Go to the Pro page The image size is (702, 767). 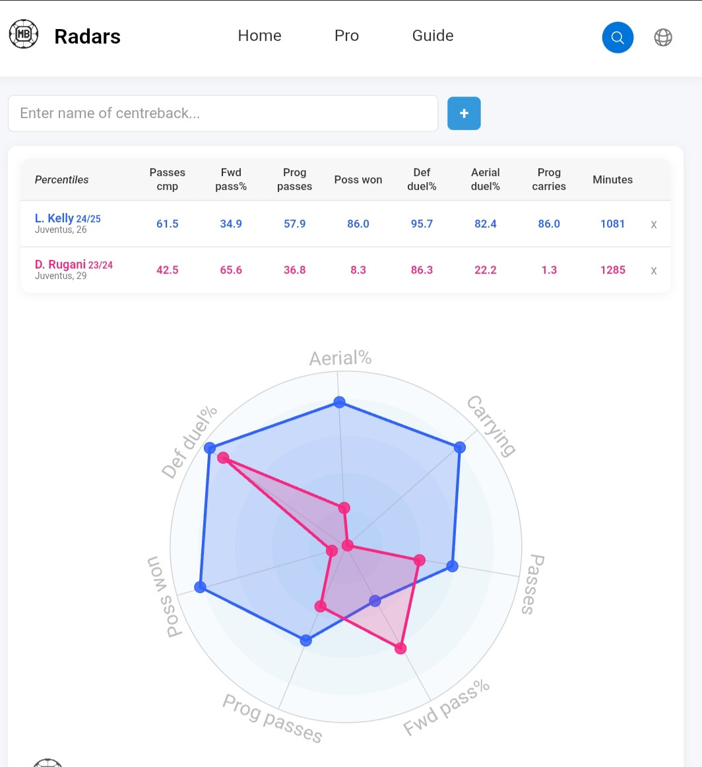pos(346,35)
